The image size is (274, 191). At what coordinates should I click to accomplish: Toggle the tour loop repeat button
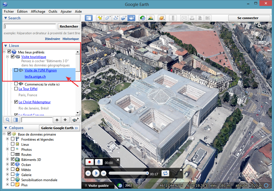(x=165, y=173)
